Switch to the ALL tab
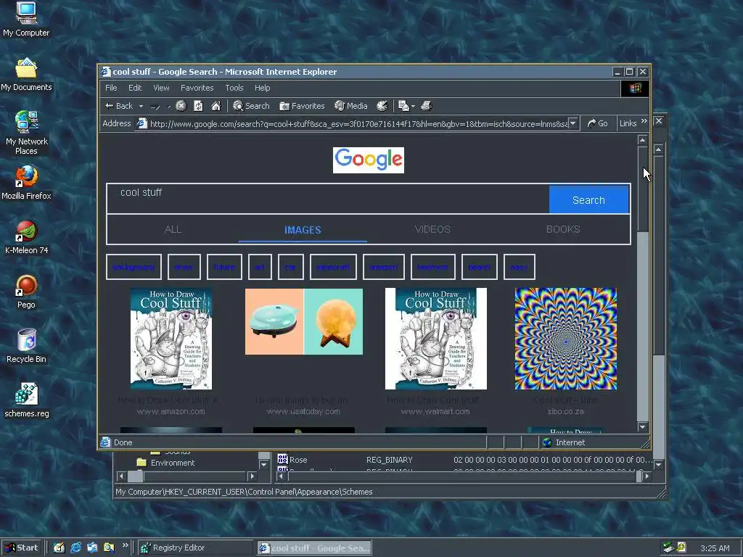The height and width of the screenshot is (557, 743). (173, 229)
